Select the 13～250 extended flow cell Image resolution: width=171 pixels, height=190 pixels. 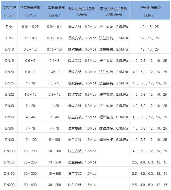[x=54, y=162]
